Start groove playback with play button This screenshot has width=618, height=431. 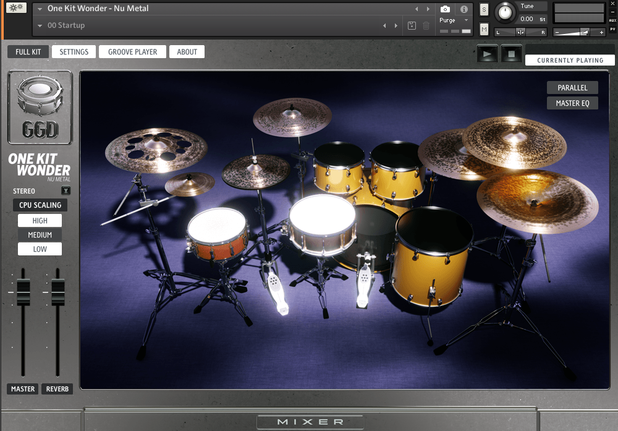tap(487, 54)
